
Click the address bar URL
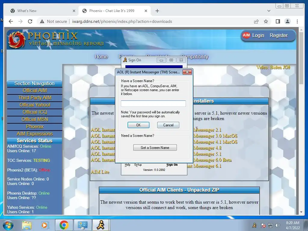pos(122,21)
